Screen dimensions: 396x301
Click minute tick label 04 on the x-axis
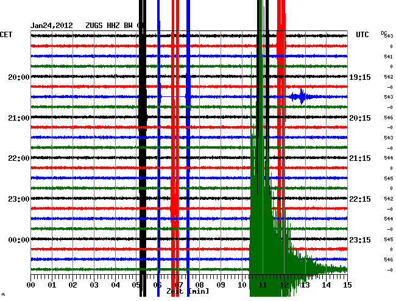(x=115, y=285)
